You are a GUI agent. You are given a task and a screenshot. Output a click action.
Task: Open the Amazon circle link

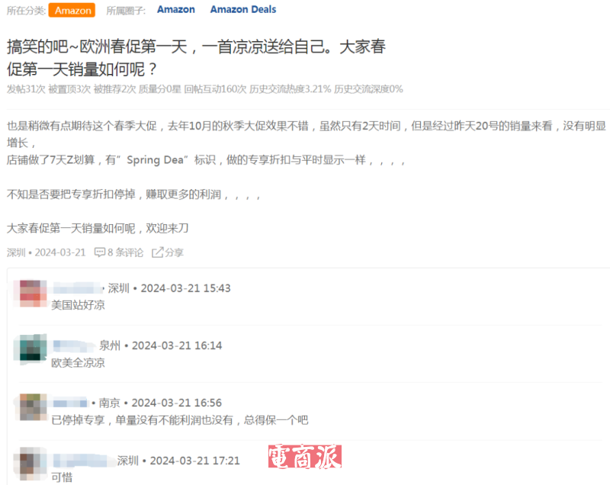pyautogui.click(x=175, y=10)
